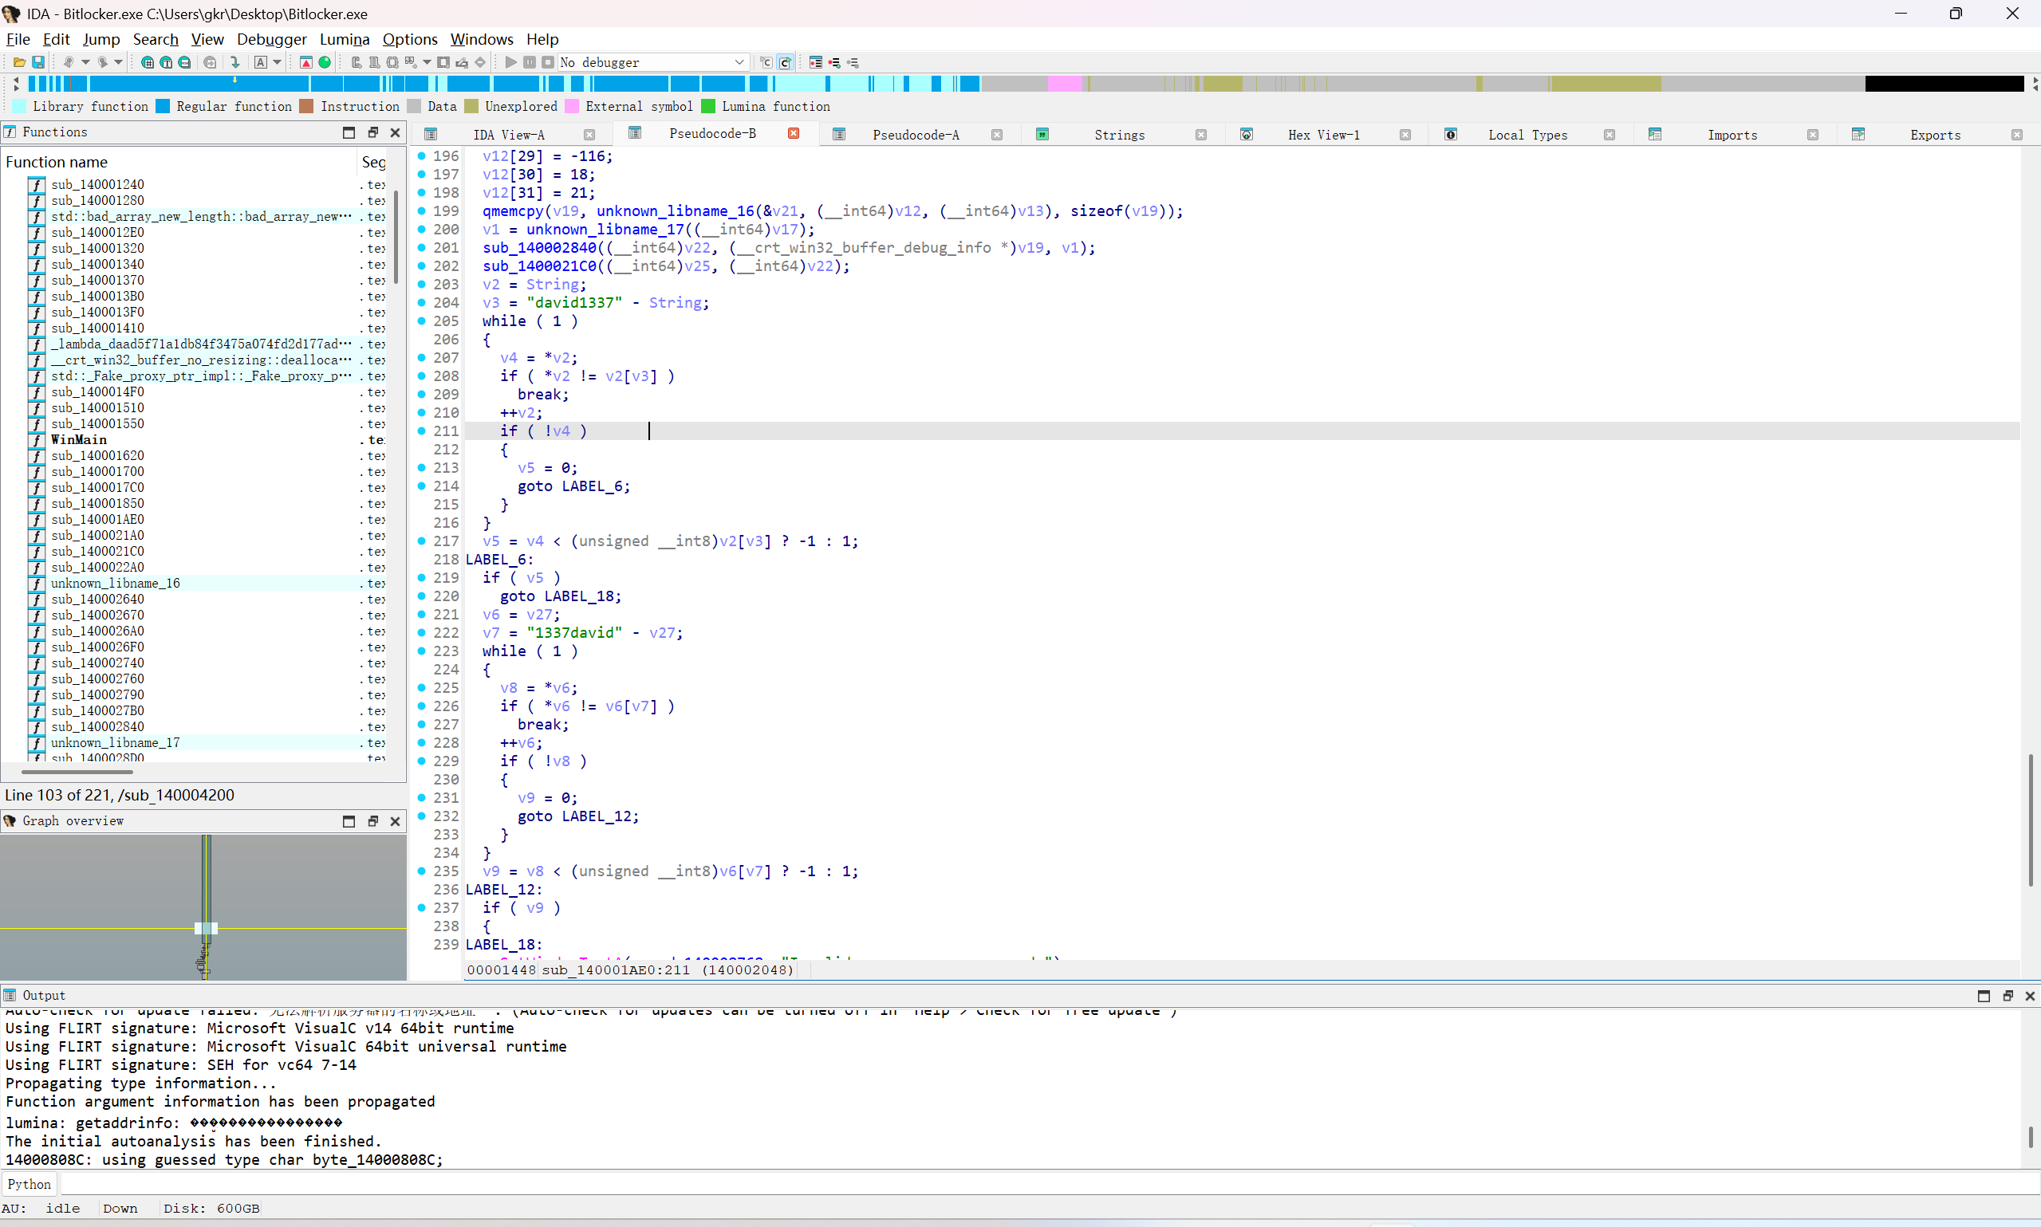
Task: Click the red triangle toolbar icon
Action: [306, 62]
